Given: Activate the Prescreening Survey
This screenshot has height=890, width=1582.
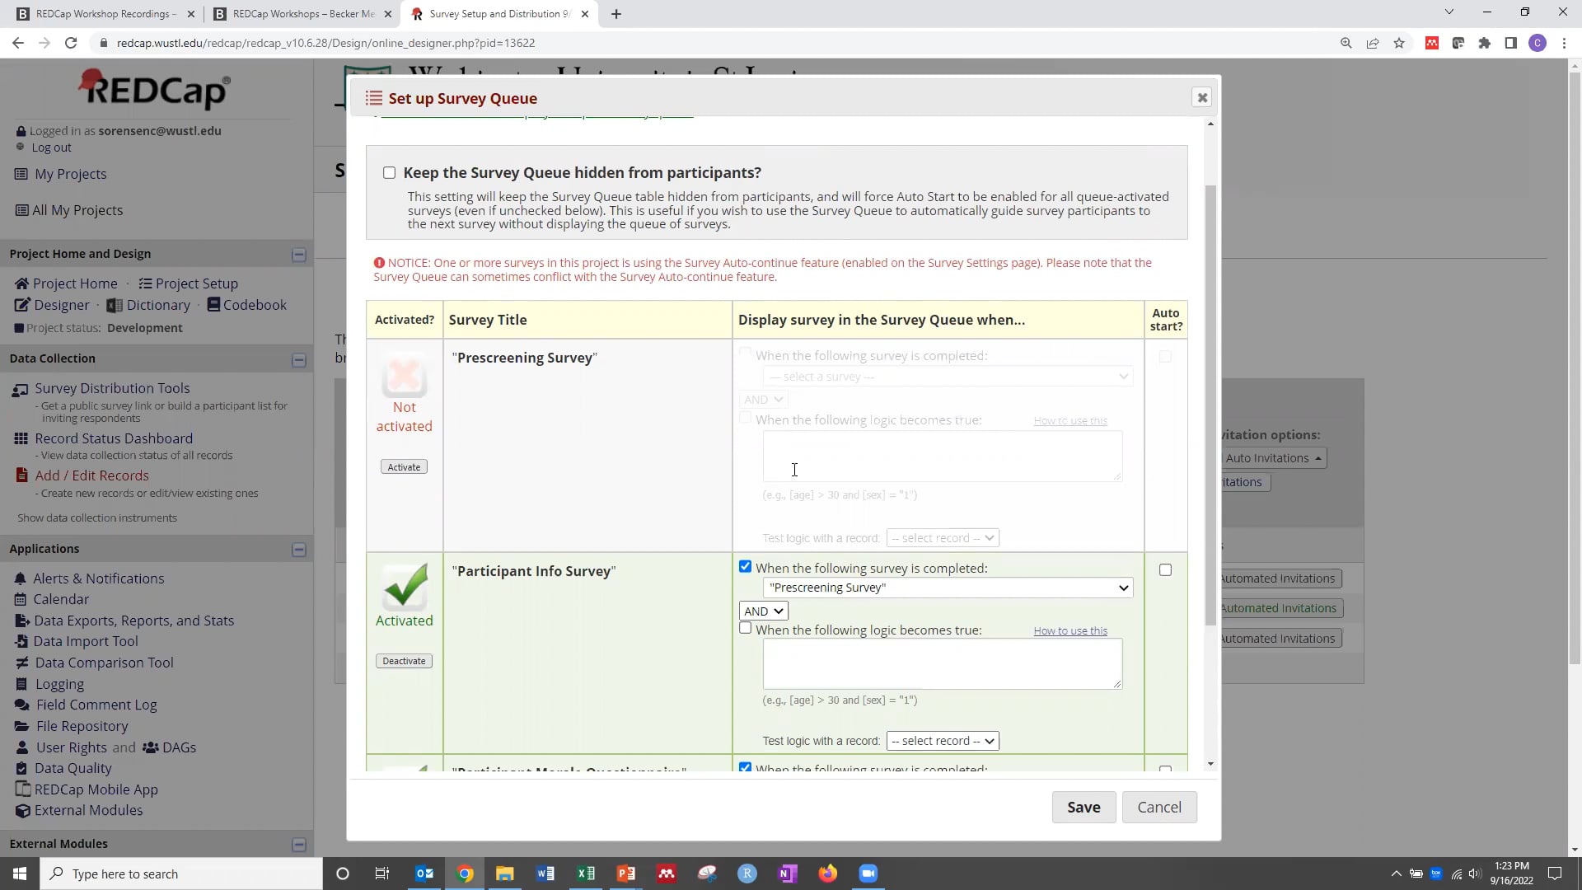Looking at the screenshot, I should 403,466.
